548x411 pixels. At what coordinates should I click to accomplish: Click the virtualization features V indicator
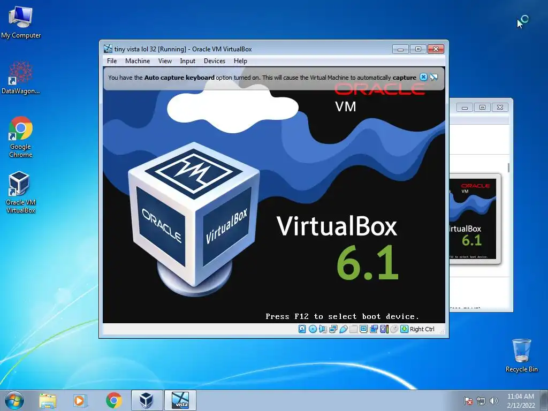coord(384,329)
